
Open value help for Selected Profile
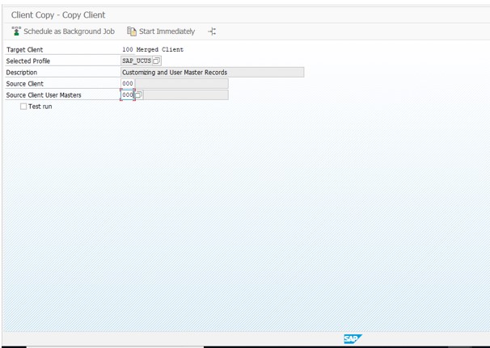157,61
